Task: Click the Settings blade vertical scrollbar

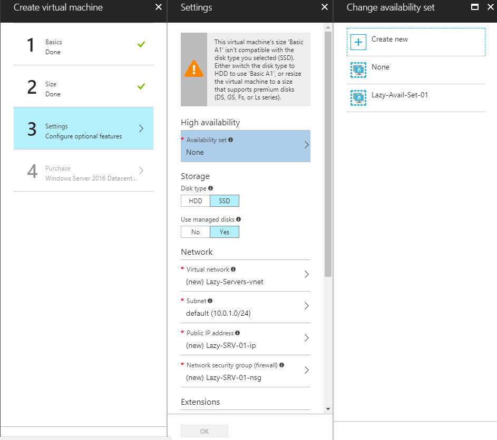Action: 328,158
